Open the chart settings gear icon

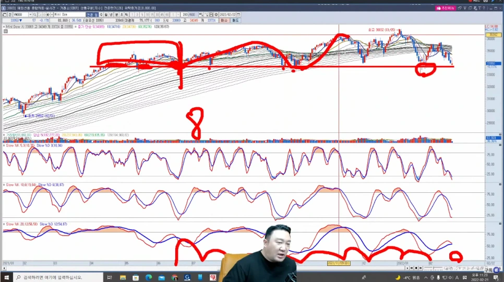216,15
